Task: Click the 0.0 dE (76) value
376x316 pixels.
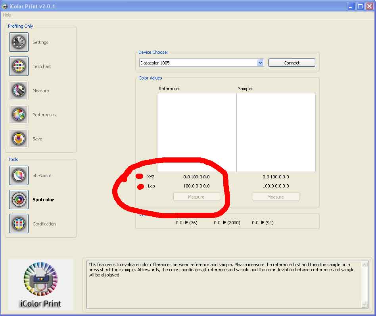Action: tap(186, 223)
